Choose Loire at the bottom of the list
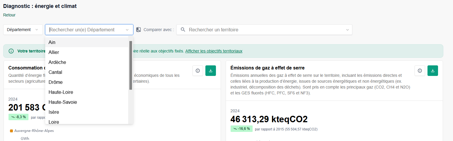Image resolution: width=453 pixels, height=141 pixels. (x=87, y=121)
